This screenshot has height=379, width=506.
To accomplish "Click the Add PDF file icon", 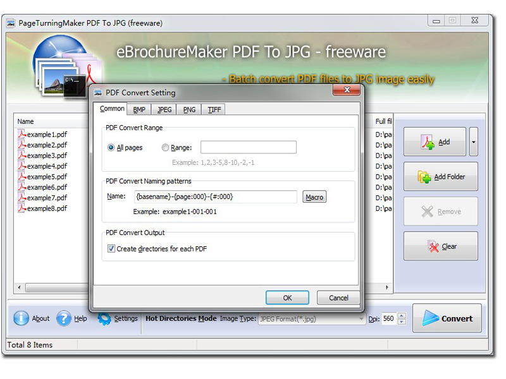I will 428,142.
